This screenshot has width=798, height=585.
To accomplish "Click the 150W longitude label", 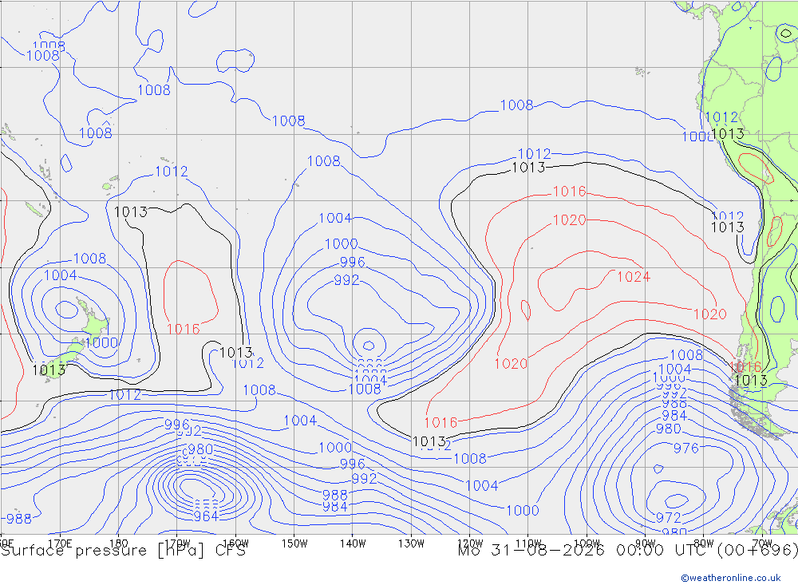I will click(x=294, y=543).
